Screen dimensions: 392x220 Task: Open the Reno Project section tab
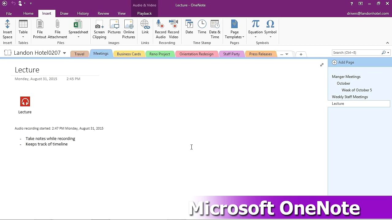click(160, 54)
